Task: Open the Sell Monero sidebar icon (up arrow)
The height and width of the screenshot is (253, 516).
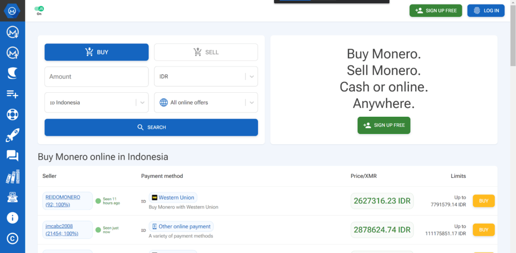Action: pyautogui.click(x=13, y=52)
